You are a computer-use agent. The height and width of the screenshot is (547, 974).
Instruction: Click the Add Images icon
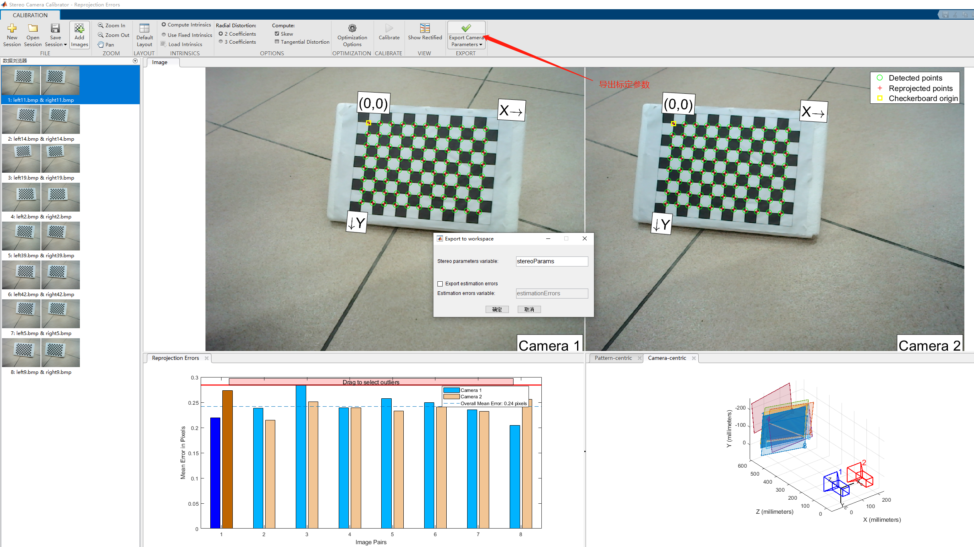(x=79, y=28)
